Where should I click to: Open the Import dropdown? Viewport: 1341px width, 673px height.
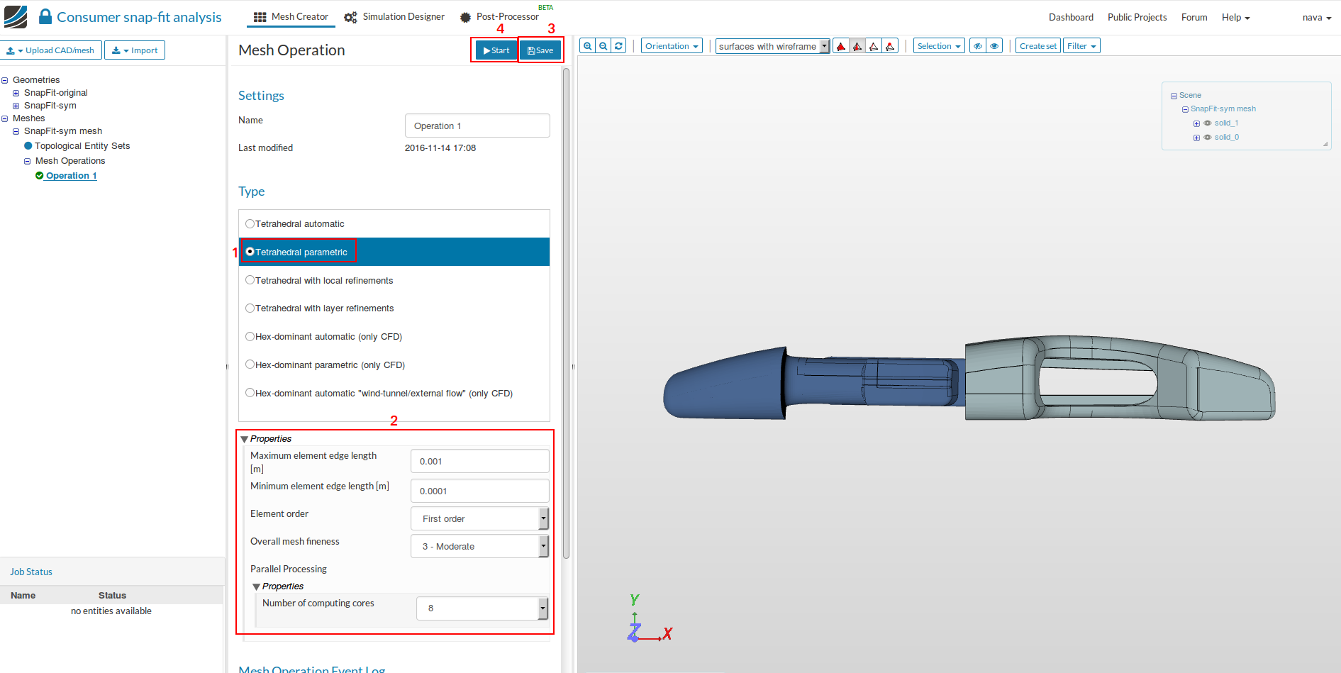[135, 50]
